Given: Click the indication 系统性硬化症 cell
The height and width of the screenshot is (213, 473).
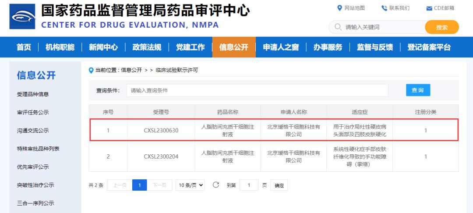Looking at the screenshot, I should pyautogui.click(x=360, y=156).
